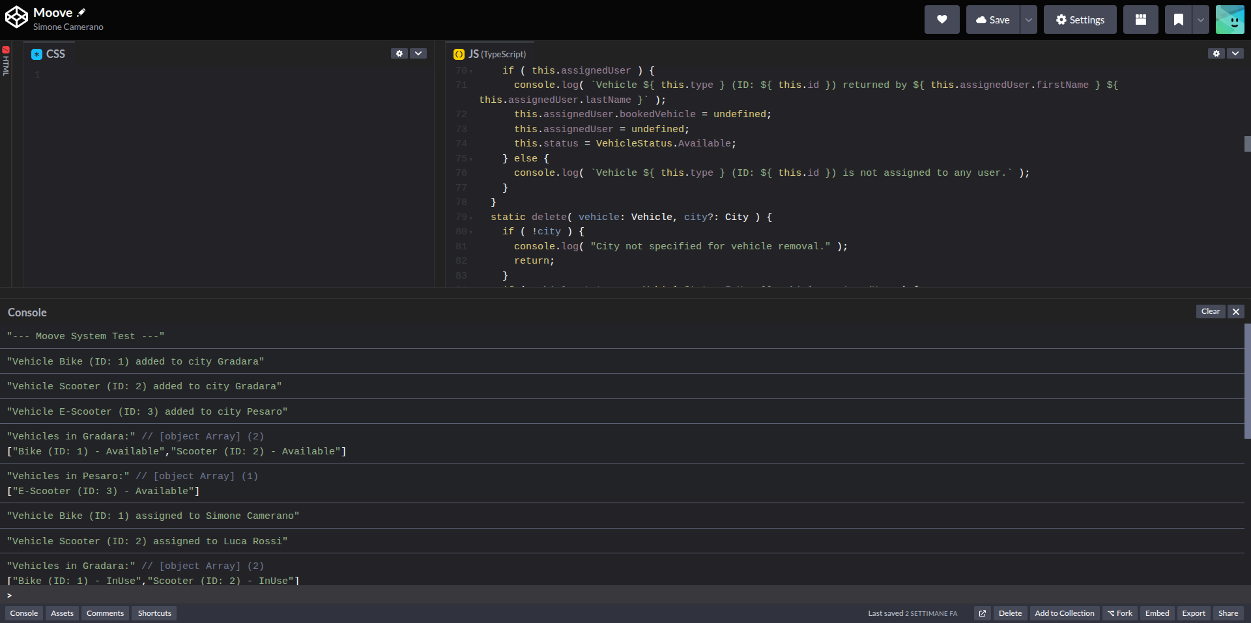Click 'Vehicle E-Scooter (ID: 3) added to city Pesaro' log

[622, 411]
